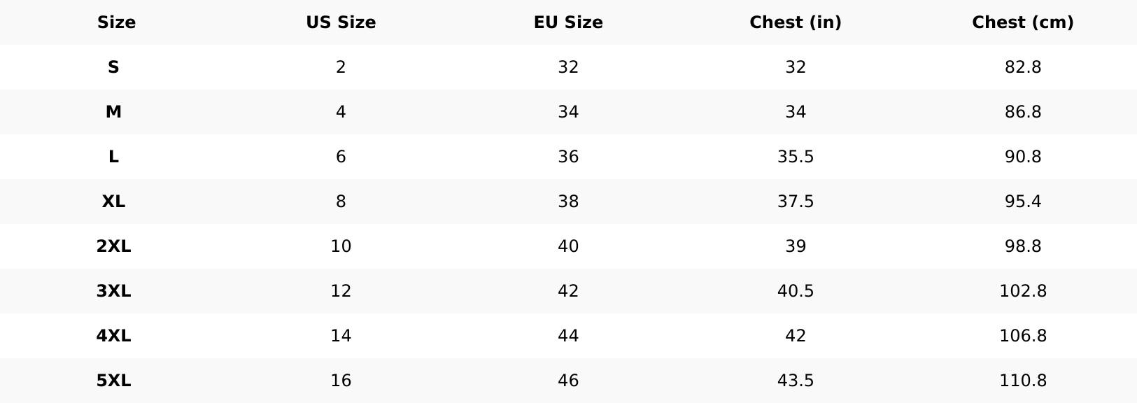The height and width of the screenshot is (403, 1137).
Task: Click the 43.5 chest inches cell
Action: pyautogui.click(x=796, y=381)
